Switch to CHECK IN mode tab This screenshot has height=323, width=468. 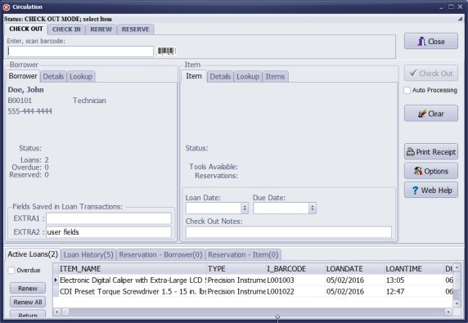pos(66,29)
